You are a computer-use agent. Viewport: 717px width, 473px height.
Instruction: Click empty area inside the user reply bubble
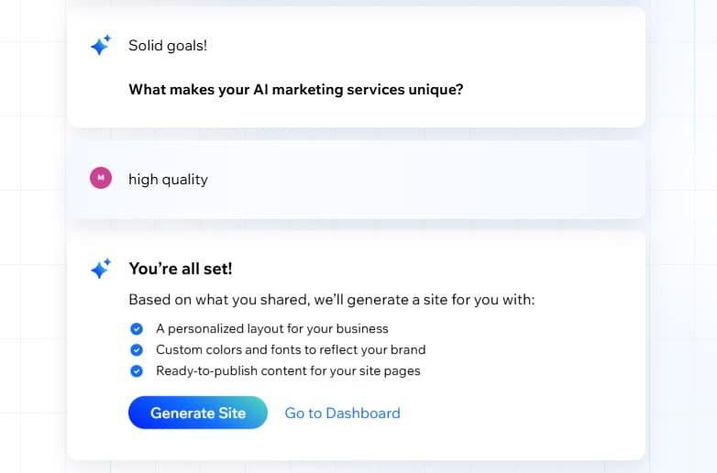click(x=412, y=179)
